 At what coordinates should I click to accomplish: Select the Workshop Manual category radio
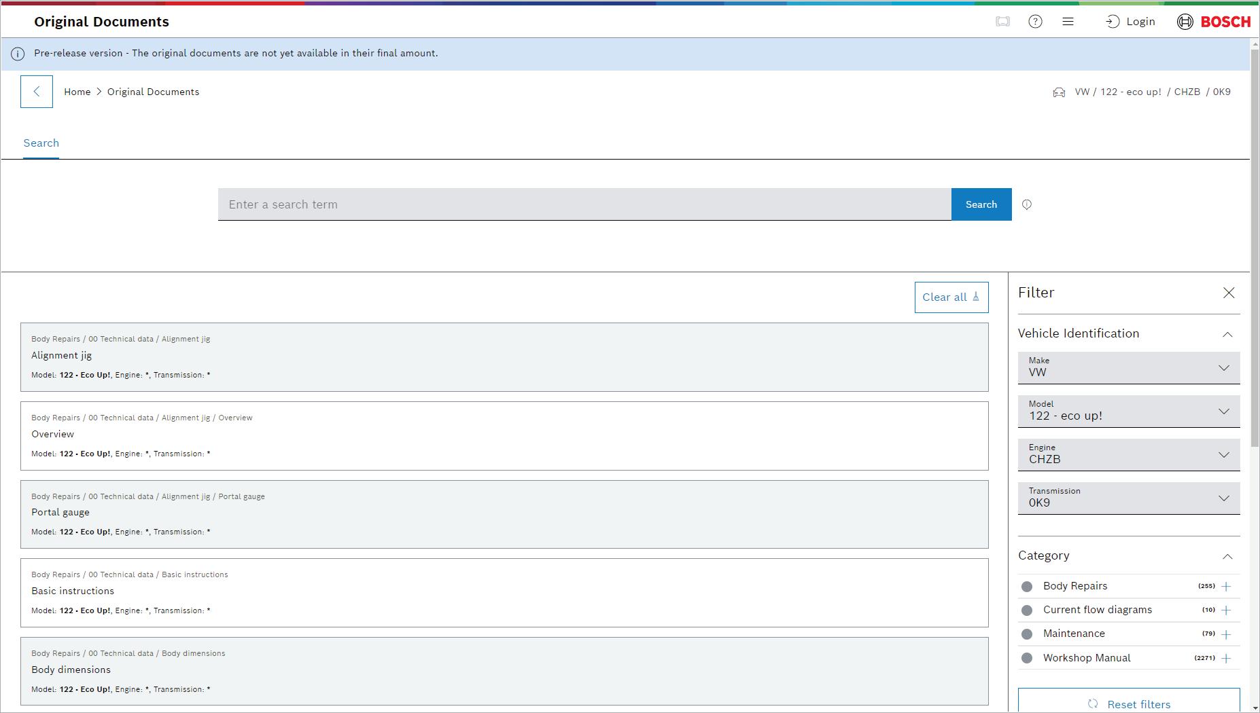pyautogui.click(x=1027, y=658)
